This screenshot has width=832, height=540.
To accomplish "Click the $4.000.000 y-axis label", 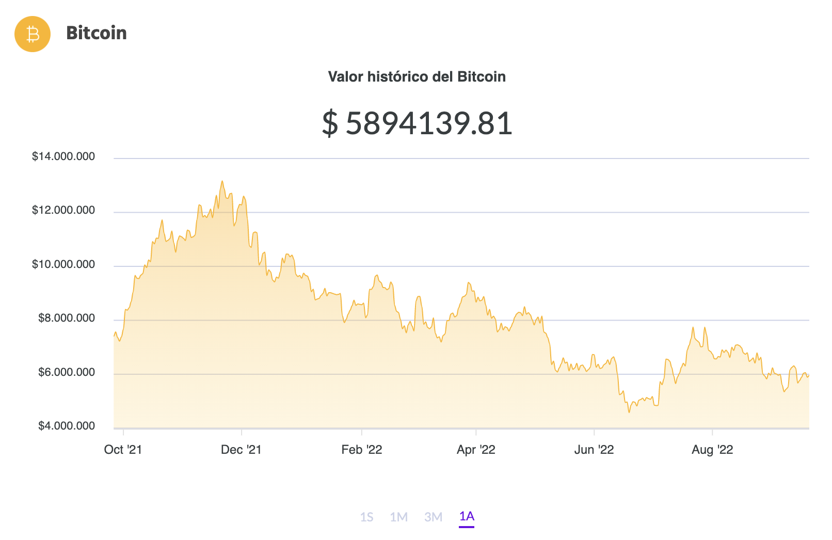I will click(x=67, y=426).
